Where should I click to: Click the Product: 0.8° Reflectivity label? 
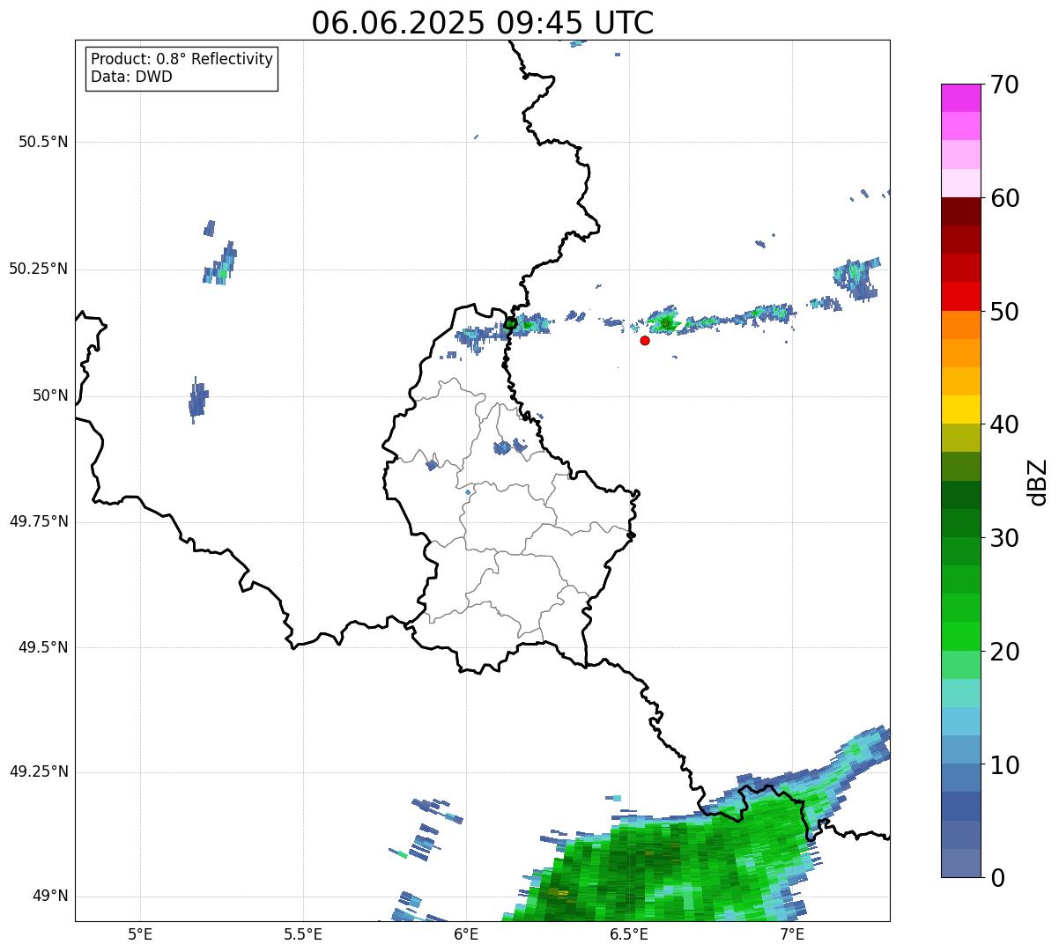pyautogui.click(x=182, y=59)
